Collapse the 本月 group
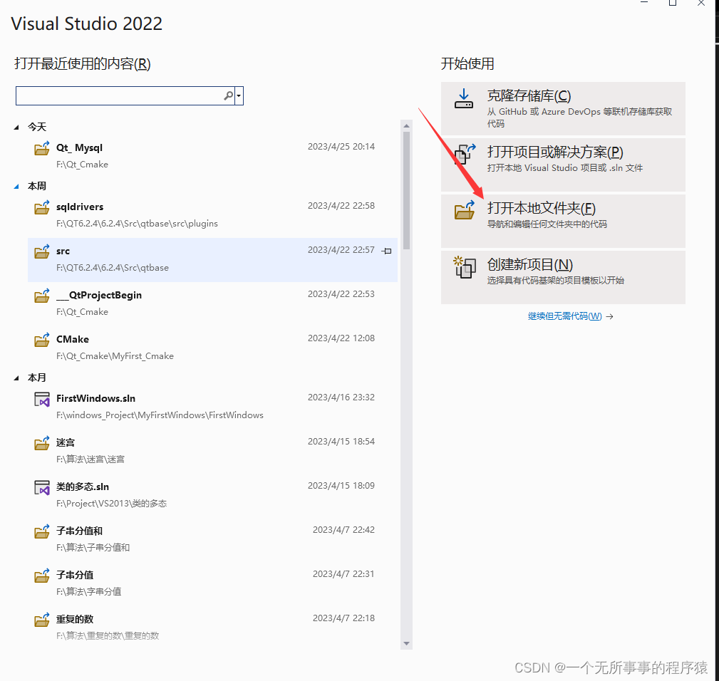This screenshot has width=719, height=681. pos(18,378)
